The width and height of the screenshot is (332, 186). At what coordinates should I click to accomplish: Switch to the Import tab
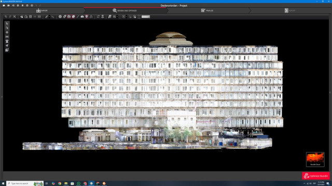click(42, 10)
